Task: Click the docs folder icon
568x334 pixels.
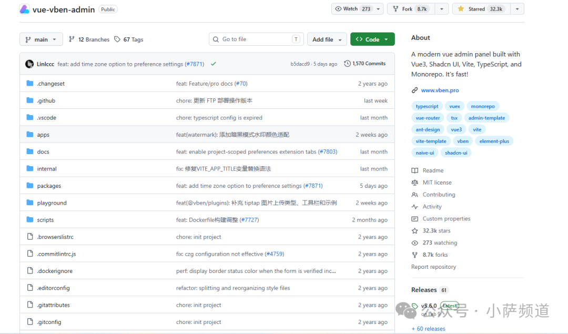Action: point(30,151)
